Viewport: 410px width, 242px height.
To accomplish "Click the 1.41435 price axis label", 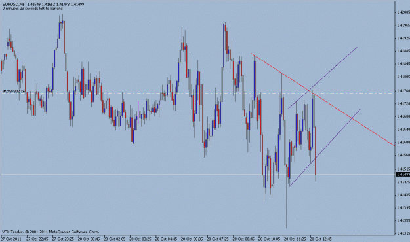I will (403, 195).
